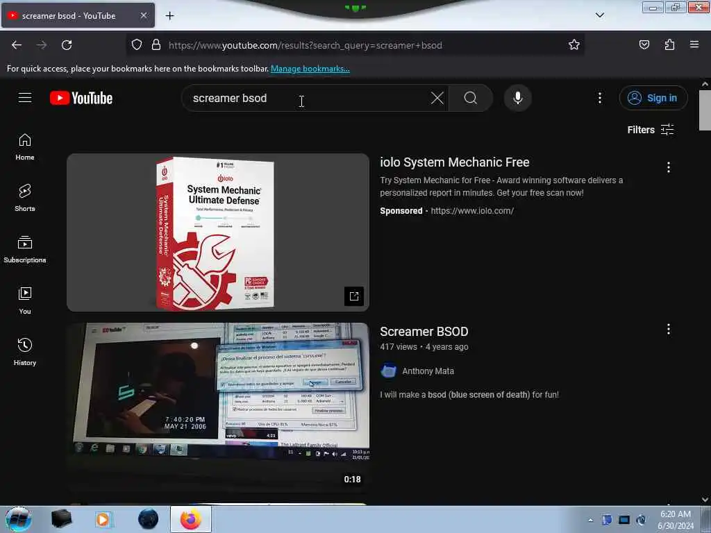Image resolution: width=711 pixels, height=533 pixels.
Task: Click the sound tray icon
Action: pyautogui.click(x=642, y=520)
